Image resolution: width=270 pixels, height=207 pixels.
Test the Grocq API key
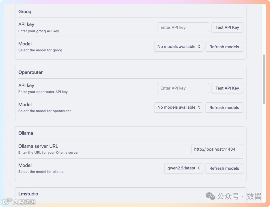point(227,27)
